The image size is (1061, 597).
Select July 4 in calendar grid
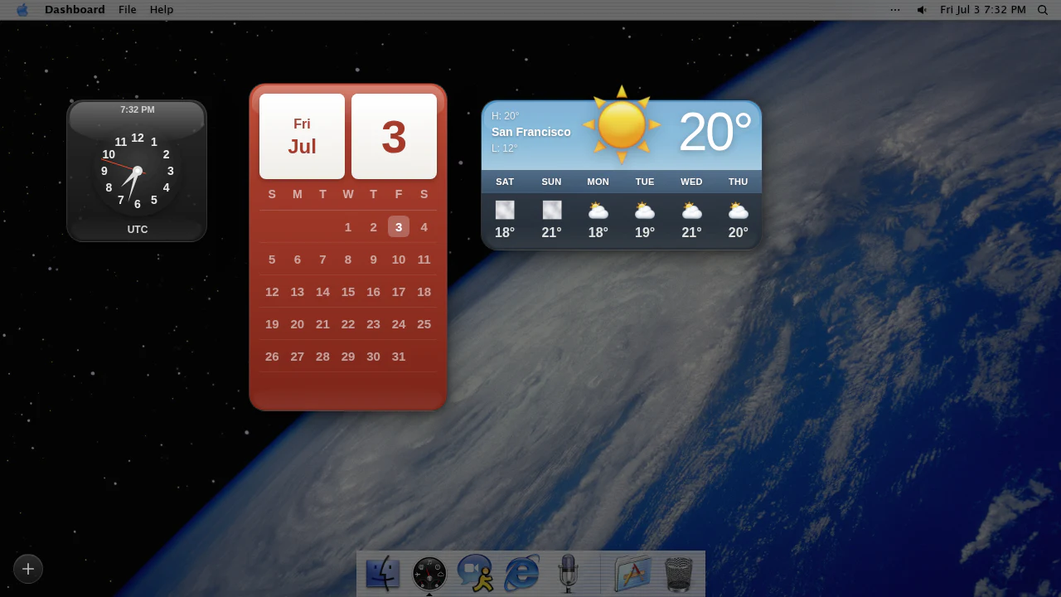coord(424,227)
